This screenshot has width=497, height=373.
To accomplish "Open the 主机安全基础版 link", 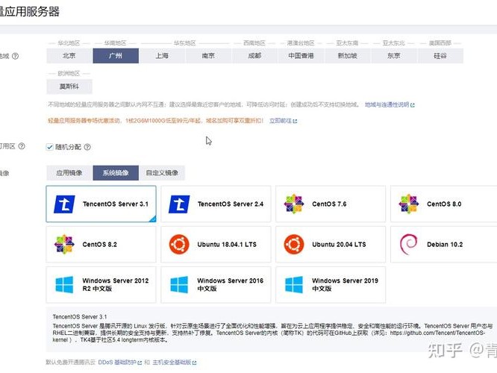I will [175, 363].
